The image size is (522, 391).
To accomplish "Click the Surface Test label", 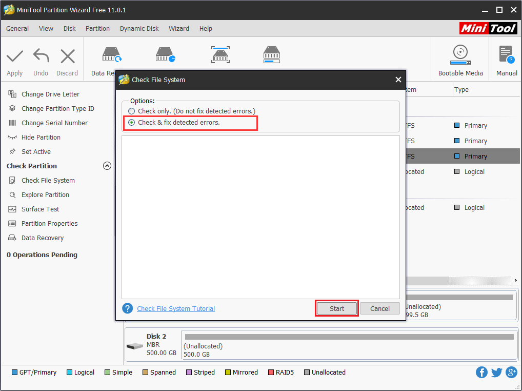I will pyautogui.click(x=41, y=209).
